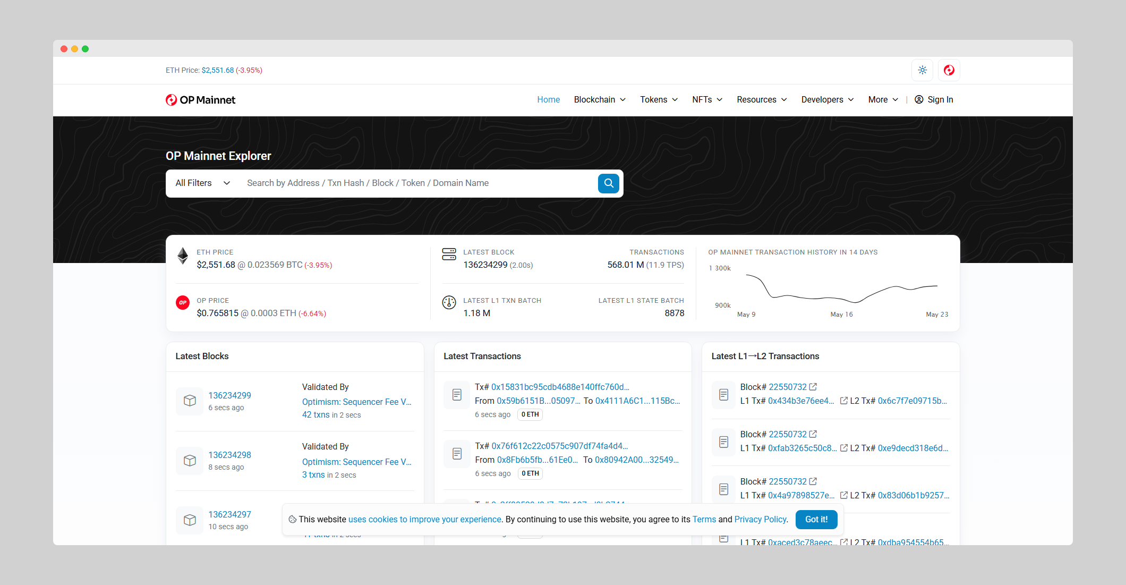Click cube icon for block 136234297

click(x=190, y=520)
